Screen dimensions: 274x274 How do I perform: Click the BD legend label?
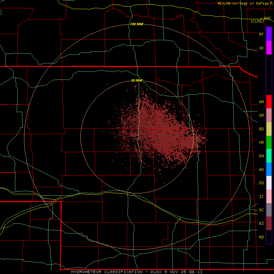[261, 129]
